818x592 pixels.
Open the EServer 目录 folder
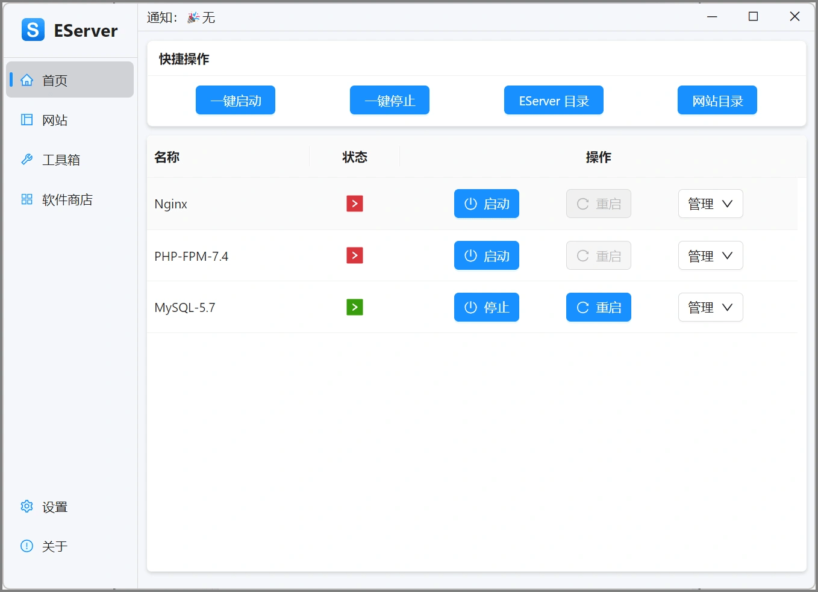[x=554, y=100]
